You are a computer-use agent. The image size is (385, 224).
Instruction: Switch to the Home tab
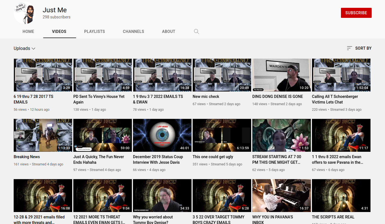(x=28, y=32)
